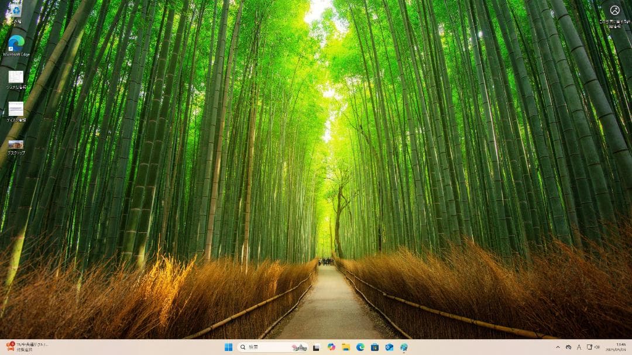Open Microsoft Store from the taskbar

pyautogui.click(x=375, y=346)
